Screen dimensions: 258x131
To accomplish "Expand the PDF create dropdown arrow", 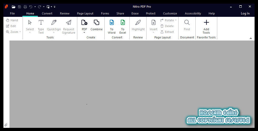I will click(84, 33).
